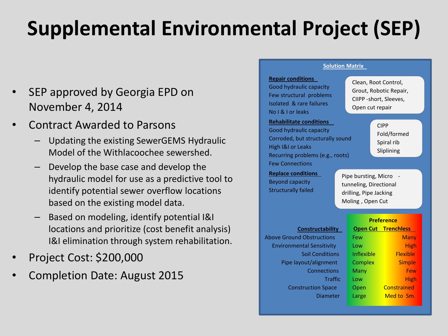Click the 'Open Cut' column header

coord(365,229)
